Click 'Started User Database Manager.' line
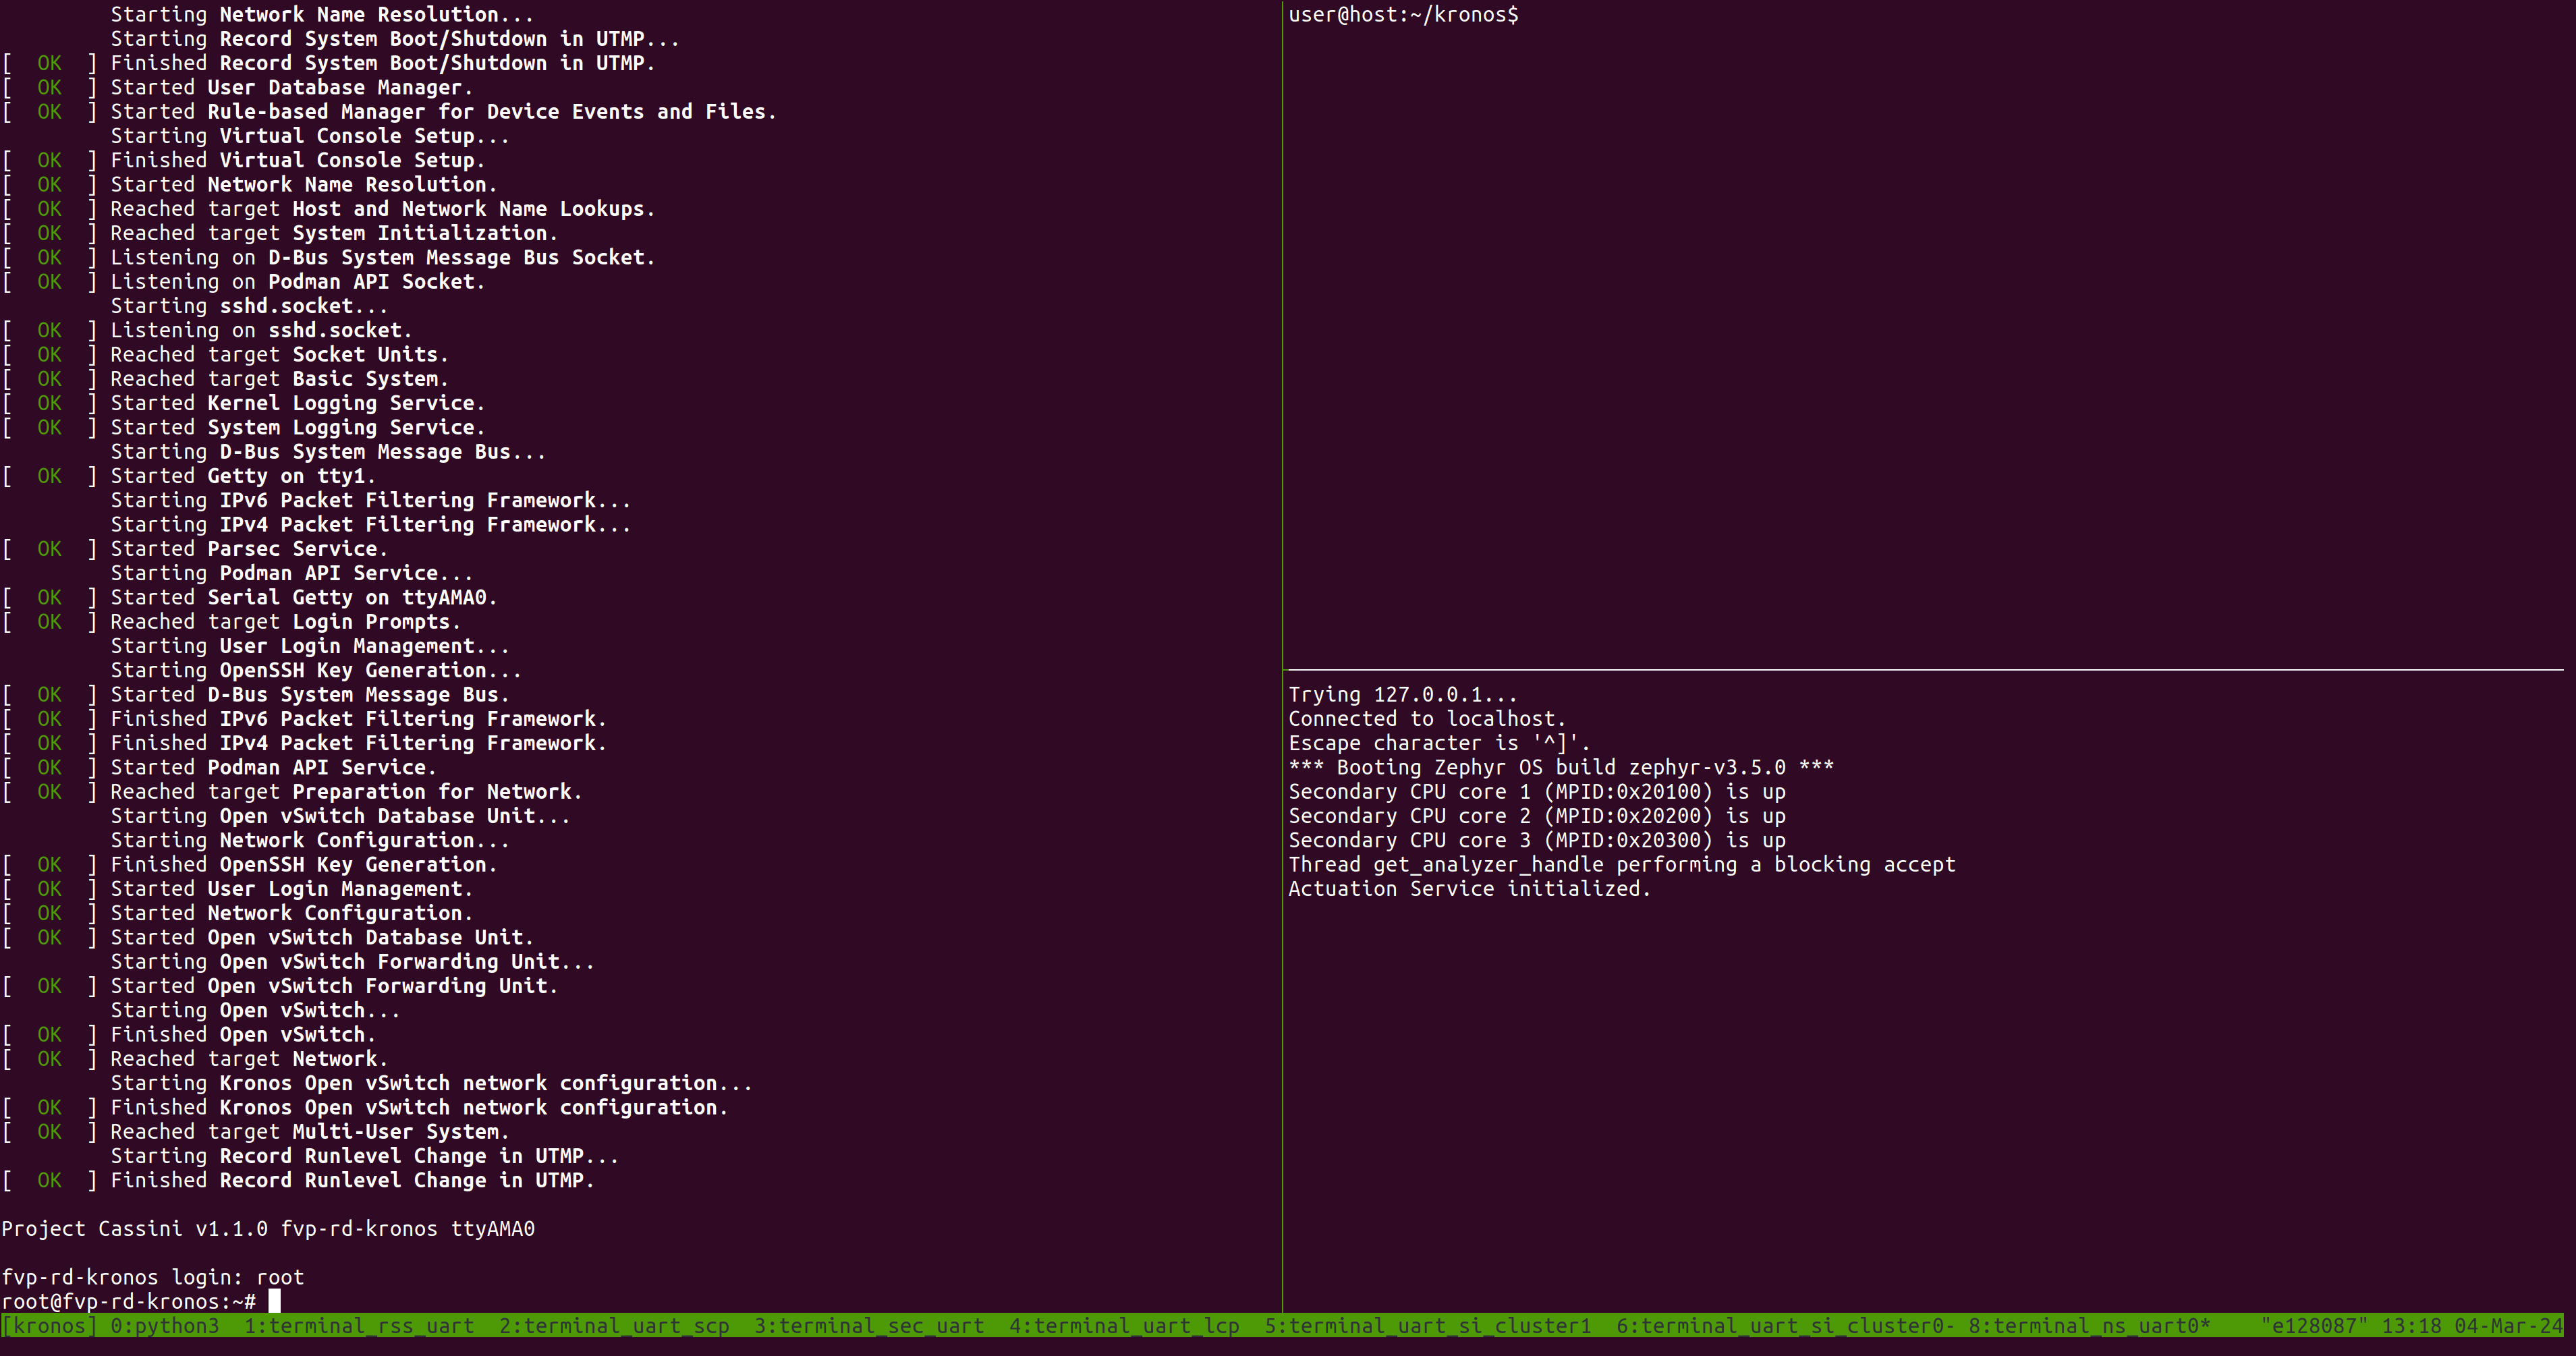Screen dimensions: 2576x1356 click(x=291, y=88)
